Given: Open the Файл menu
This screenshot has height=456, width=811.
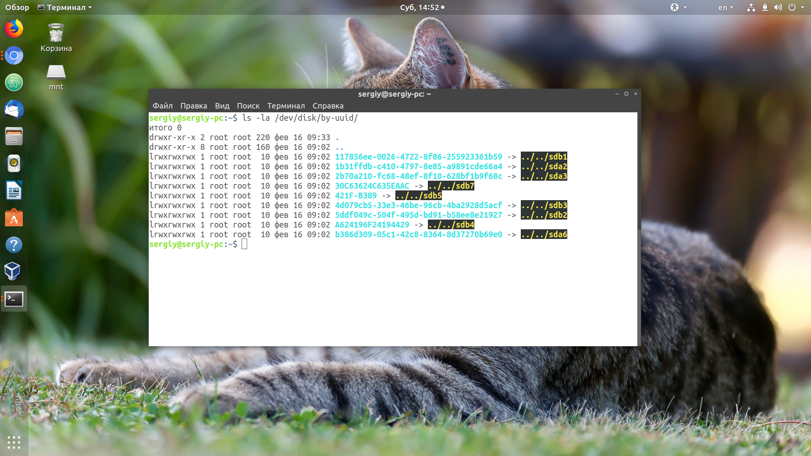Looking at the screenshot, I should (x=163, y=106).
